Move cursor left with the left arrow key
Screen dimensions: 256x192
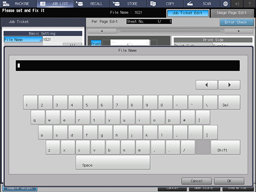click(206, 85)
